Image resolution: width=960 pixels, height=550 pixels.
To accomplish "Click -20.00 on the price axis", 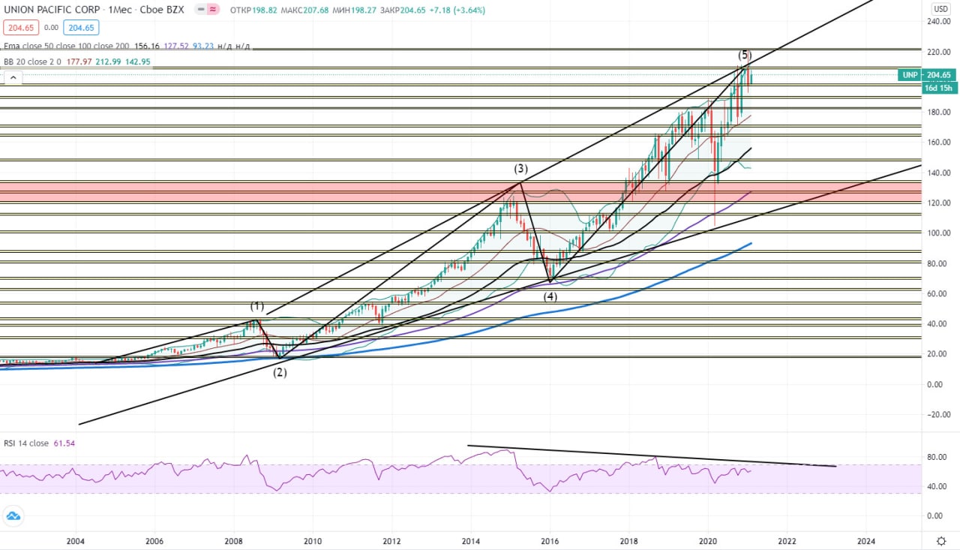I will click(938, 415).
